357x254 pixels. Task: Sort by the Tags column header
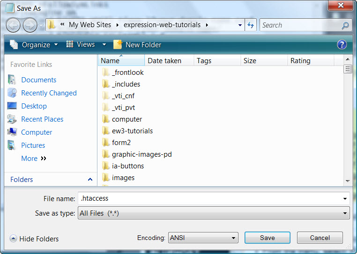click(x=217, y=60)
